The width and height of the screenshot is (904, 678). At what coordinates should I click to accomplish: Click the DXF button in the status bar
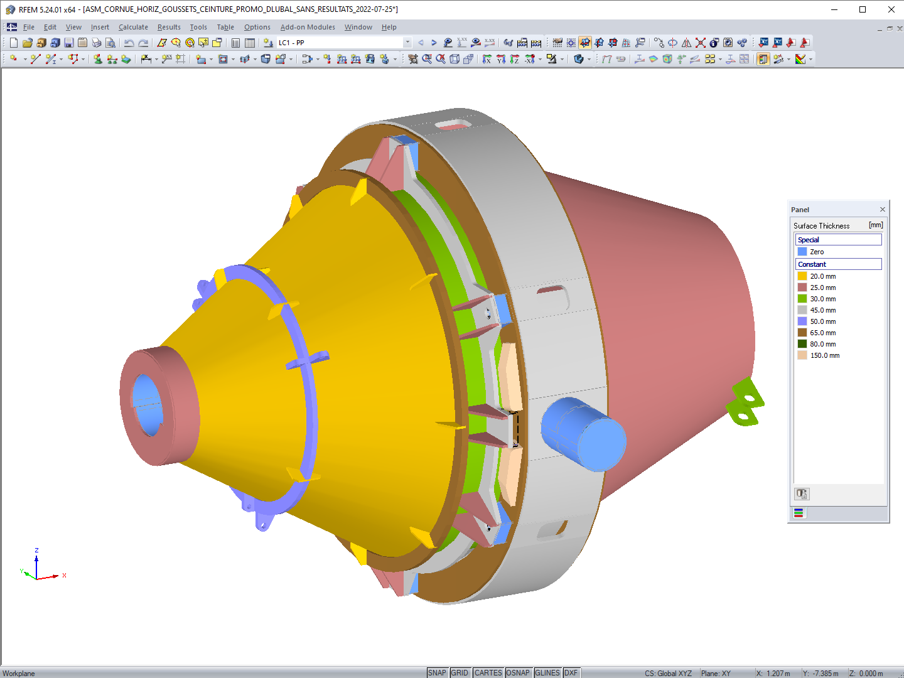click(x=571, y=672)
